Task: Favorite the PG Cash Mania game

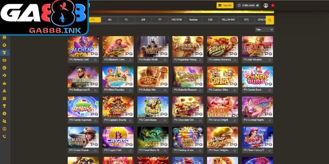Action: tap(165, 120)
